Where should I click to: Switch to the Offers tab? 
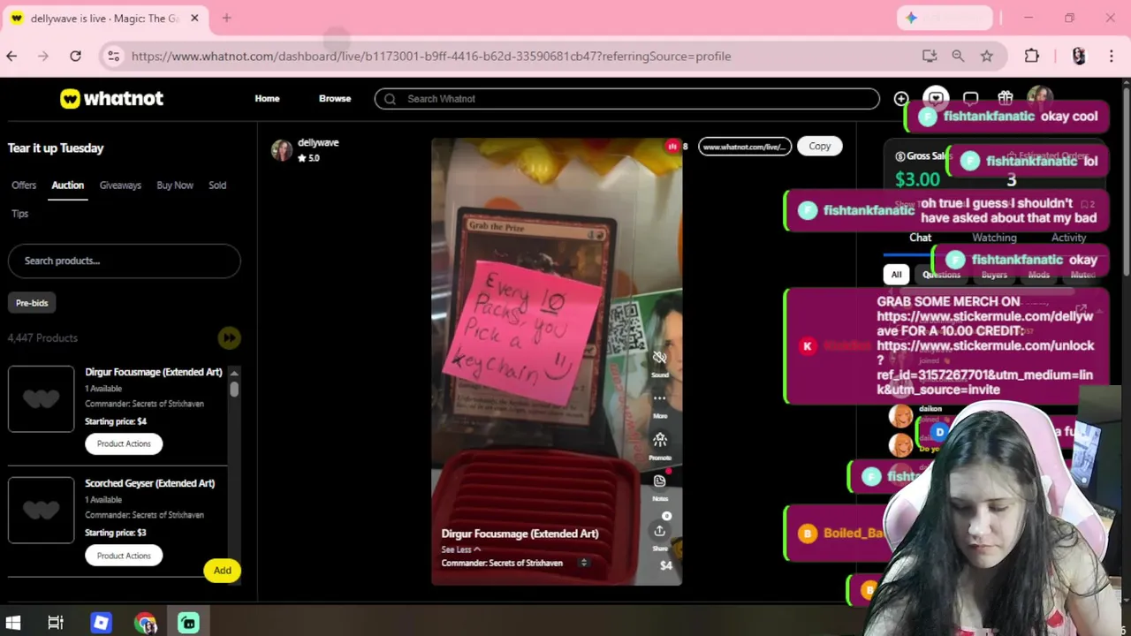click(24, 185)
